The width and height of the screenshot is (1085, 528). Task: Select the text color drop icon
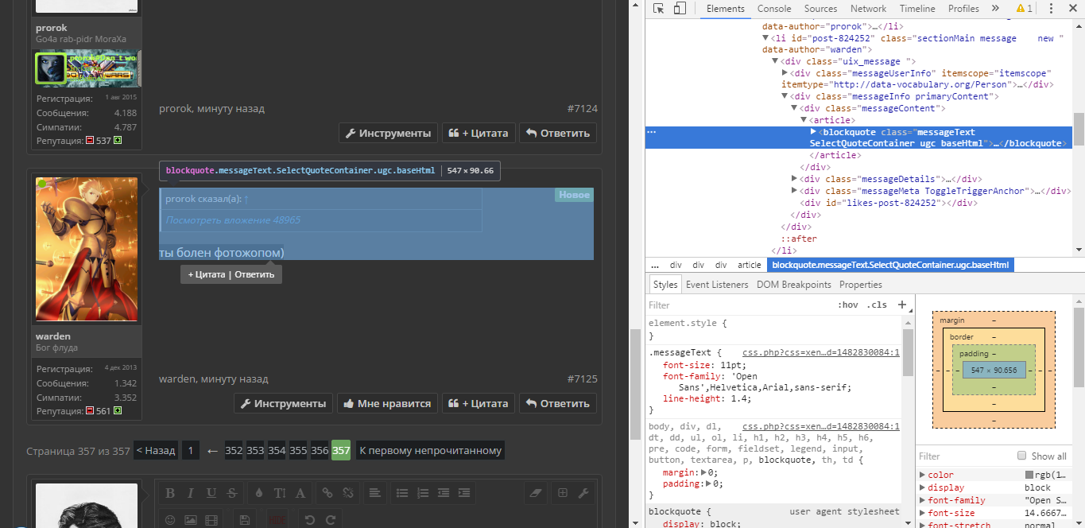(258, 493)
